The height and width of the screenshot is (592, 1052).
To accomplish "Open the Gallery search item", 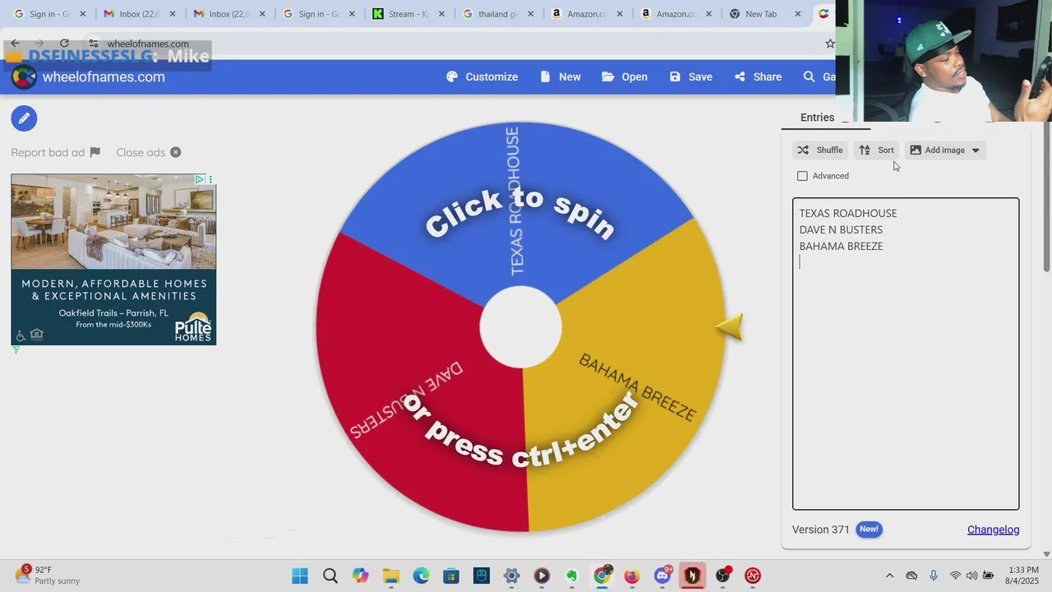I will click(819, 76).
